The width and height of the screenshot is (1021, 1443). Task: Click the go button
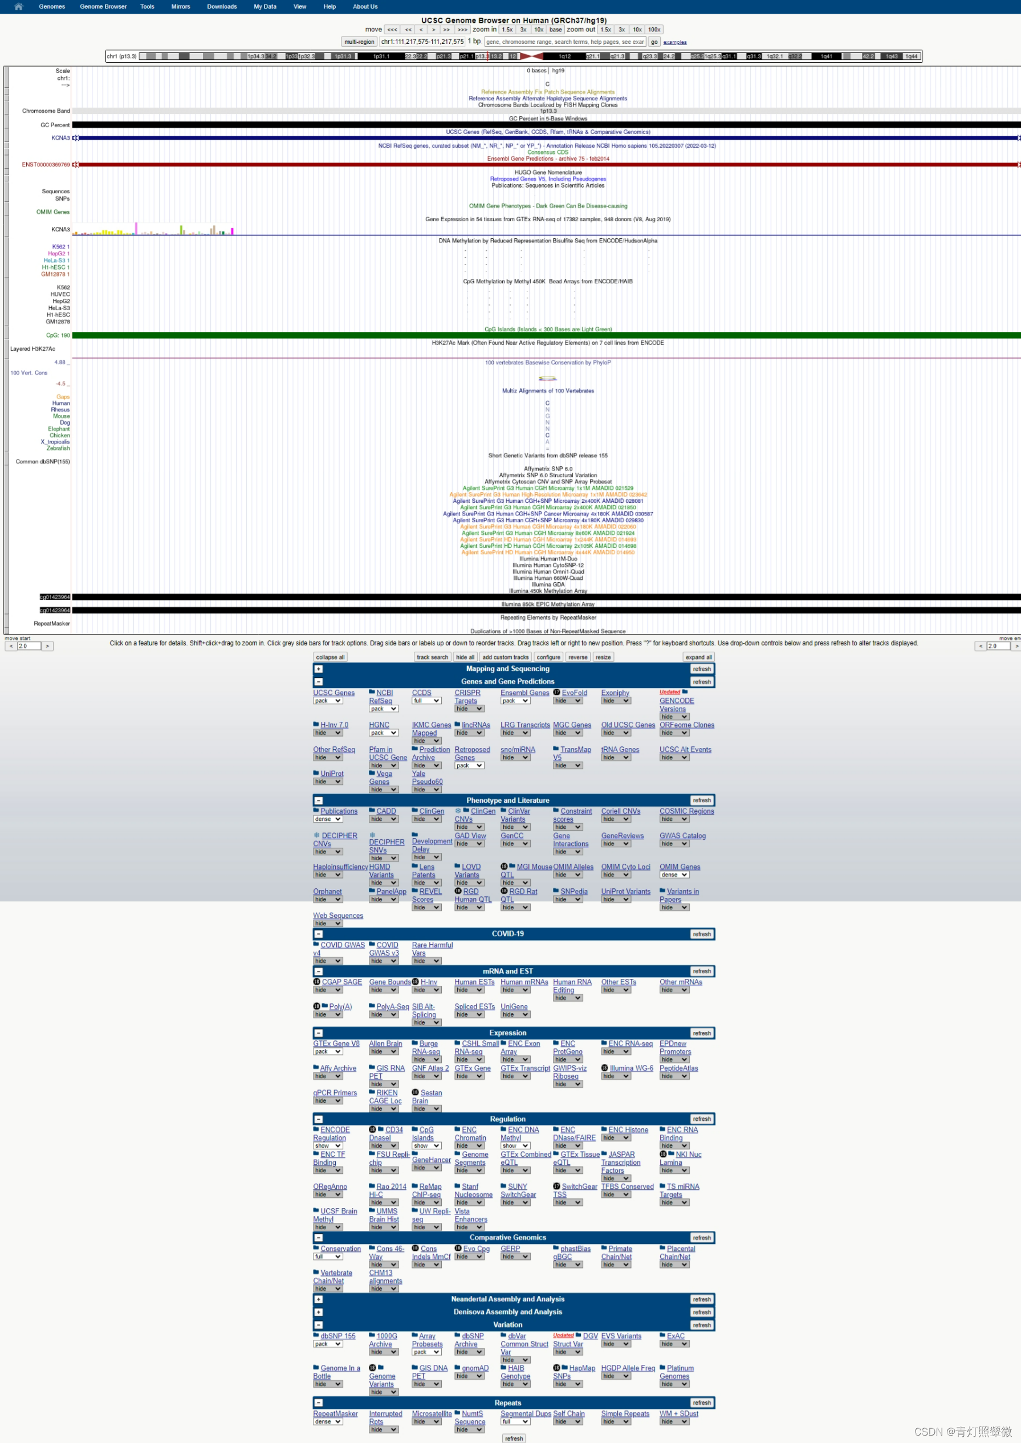(x=654, y=42)
